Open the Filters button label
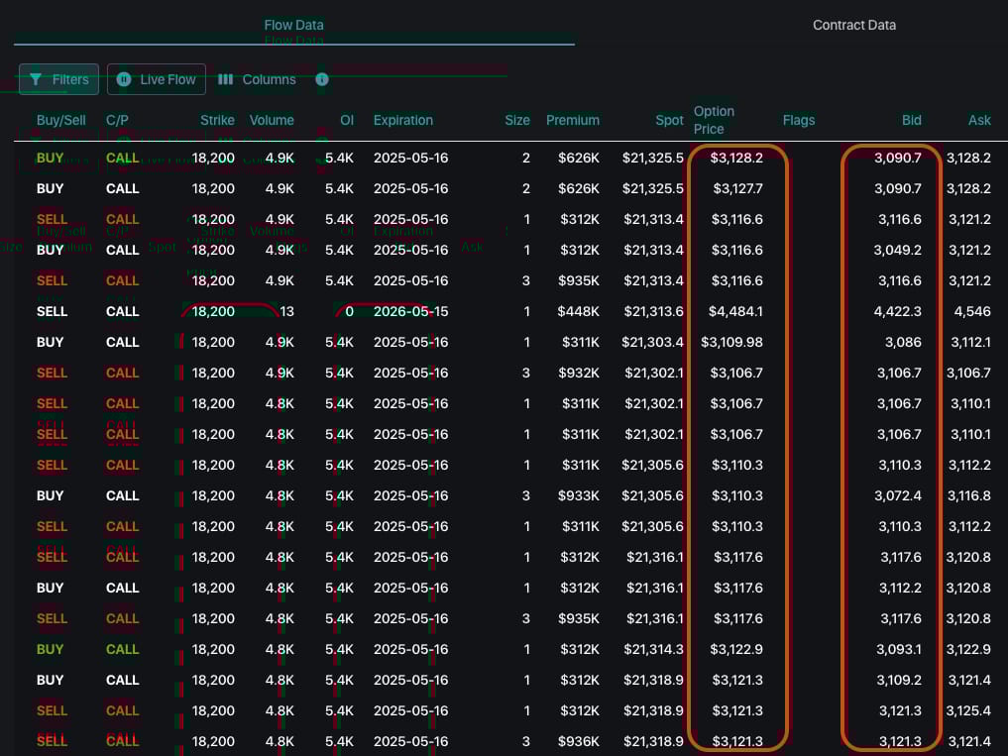This screenshot has width=1008, height=756. coord(70,79)
